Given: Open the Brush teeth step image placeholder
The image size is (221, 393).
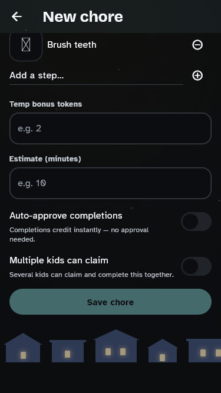Looking at the screenshot, I should coord(26,46).
